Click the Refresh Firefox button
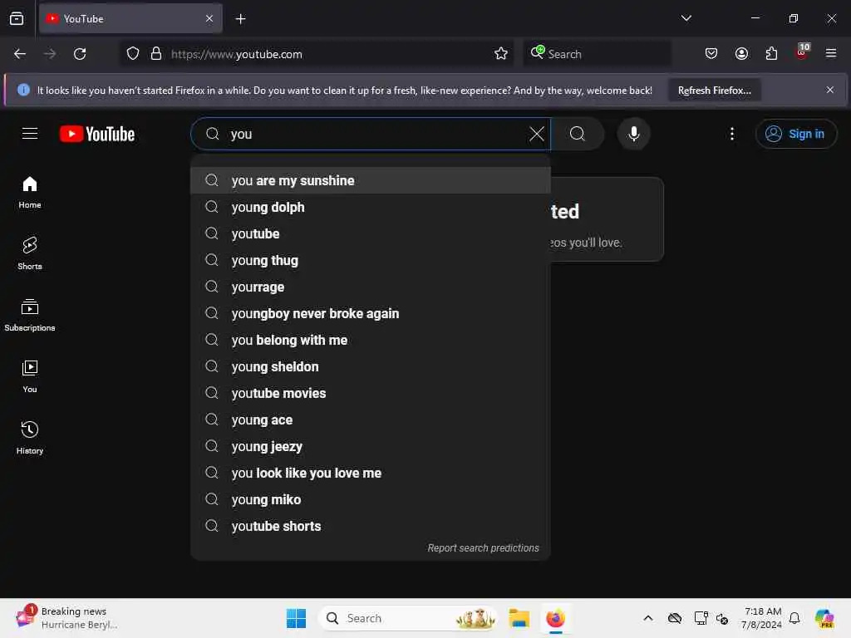The height and width of the screenshot is (638, 851). click(714, 90)
